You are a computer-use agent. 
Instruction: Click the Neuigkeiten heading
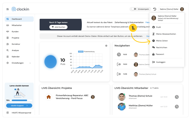[122, 46]
